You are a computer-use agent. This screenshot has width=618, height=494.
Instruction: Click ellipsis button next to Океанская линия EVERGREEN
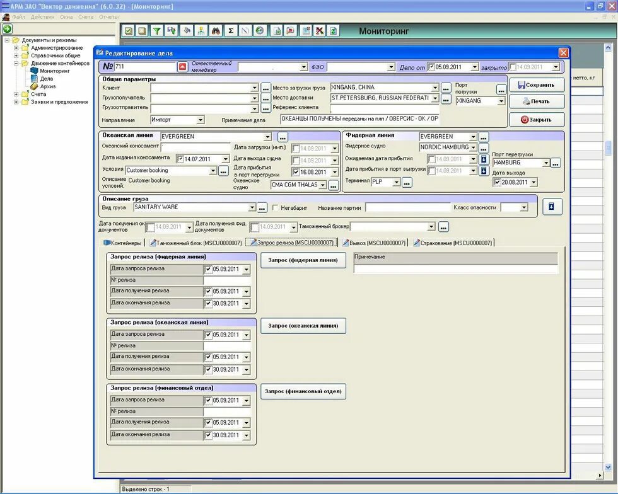283,137
